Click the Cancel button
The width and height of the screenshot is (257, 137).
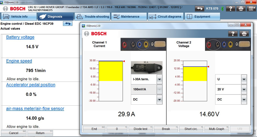13,133
